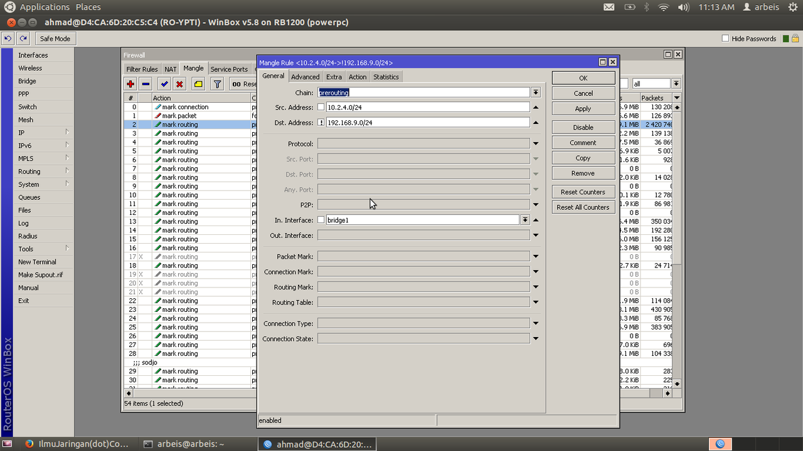The height and width of the screenshot is (451, 803).
Task: Open the NAT tab in Firewall
Action: [171, 70]
